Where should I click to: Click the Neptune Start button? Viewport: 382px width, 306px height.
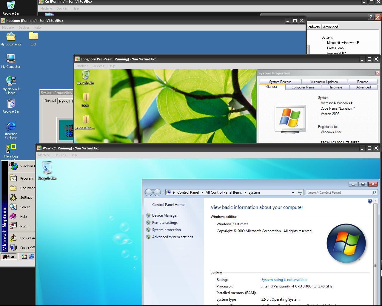pyautogui.click(x=9, y=256)
